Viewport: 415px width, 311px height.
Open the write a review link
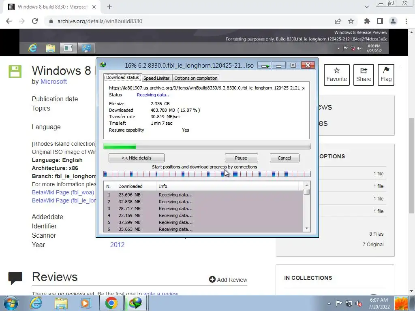160,294
